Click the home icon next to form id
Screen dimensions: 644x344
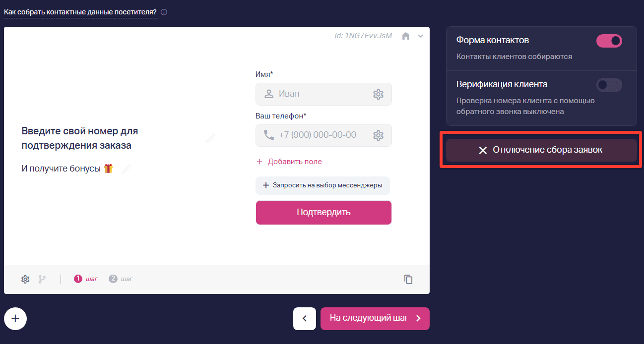tap(406, 36)
